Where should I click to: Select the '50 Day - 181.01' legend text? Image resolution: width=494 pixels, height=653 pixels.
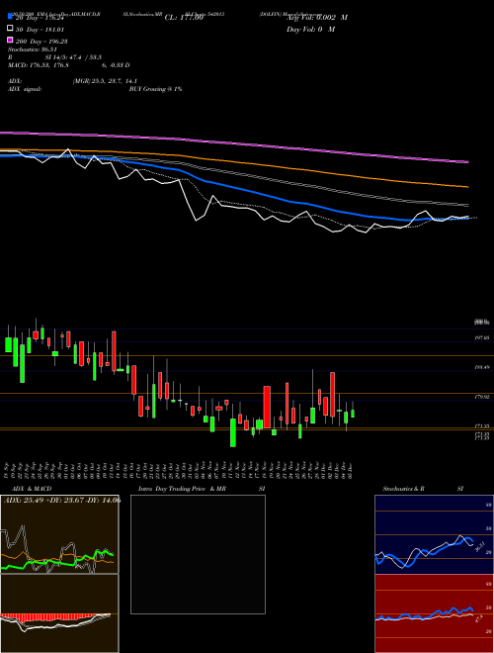click(x=41, y=30)
